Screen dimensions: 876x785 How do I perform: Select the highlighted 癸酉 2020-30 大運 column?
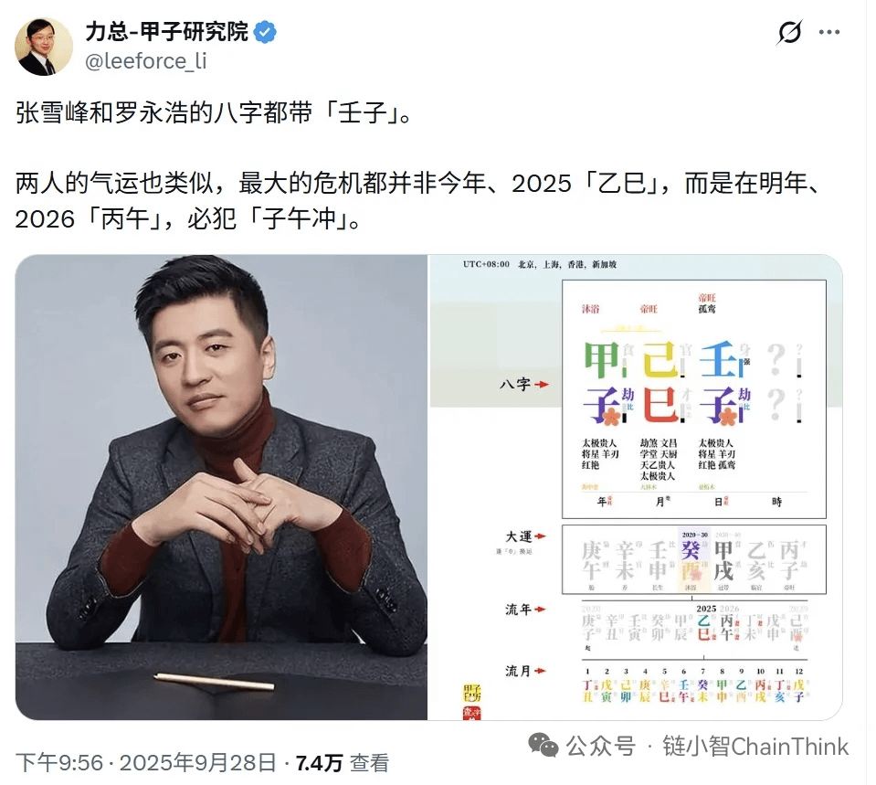[692, 560]
